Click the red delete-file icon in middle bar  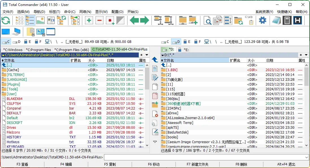click(x=155, y=114)
